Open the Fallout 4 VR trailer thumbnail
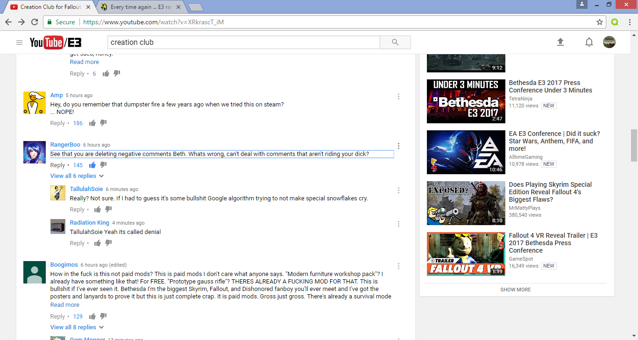Screen dimensions: 638x340 [466, 254]
